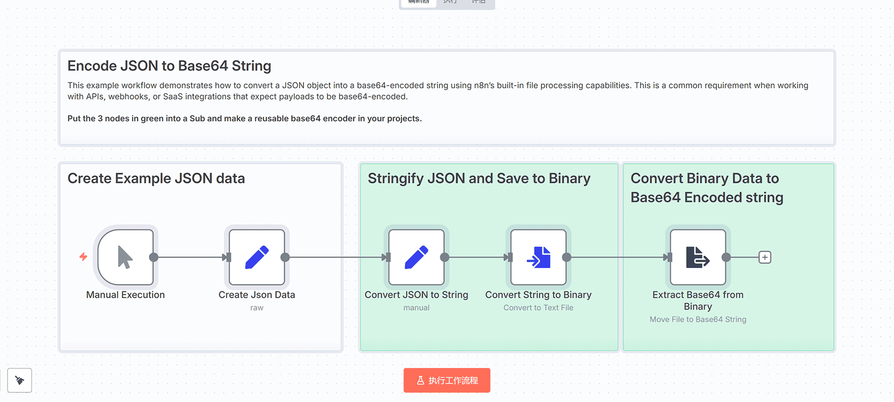
Task: Click the output dot of Create Json Data
Action: pyautogui.click(x=285, y=257)
